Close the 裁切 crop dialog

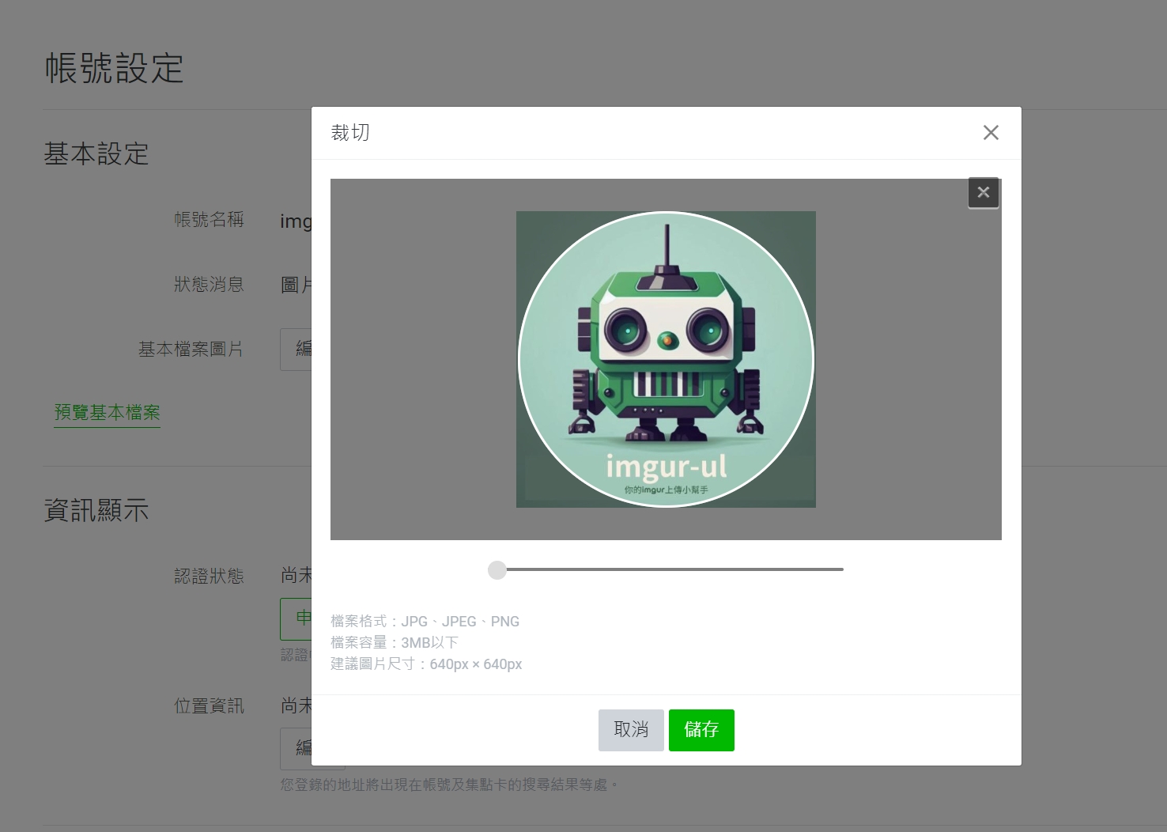991,133
